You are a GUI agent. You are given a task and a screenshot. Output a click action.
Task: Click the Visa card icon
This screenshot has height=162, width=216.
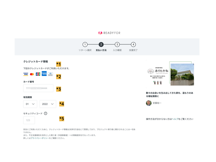coord(26,74)
